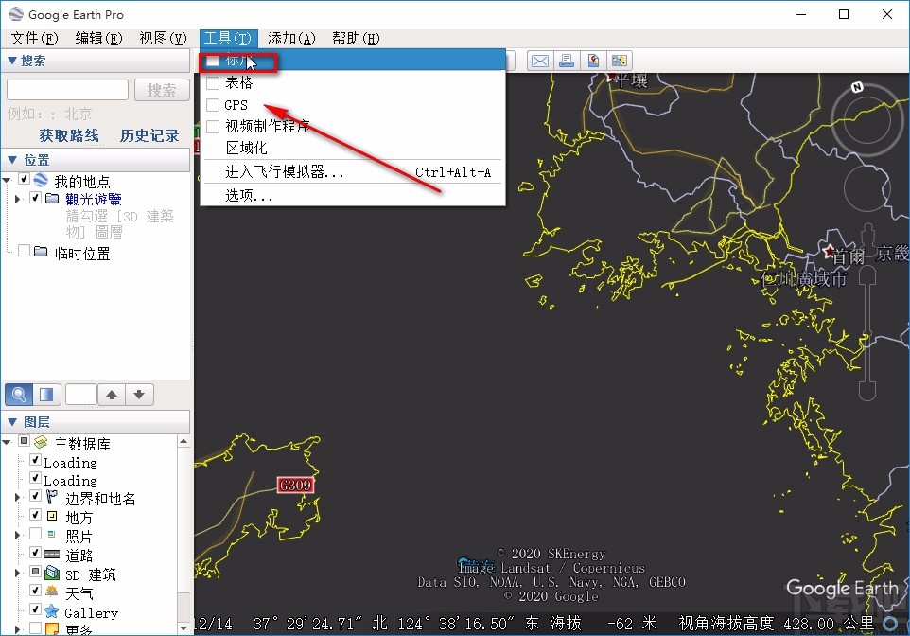
Task: Enable the 照片 layer checkbox
Action: coord(35,534)
